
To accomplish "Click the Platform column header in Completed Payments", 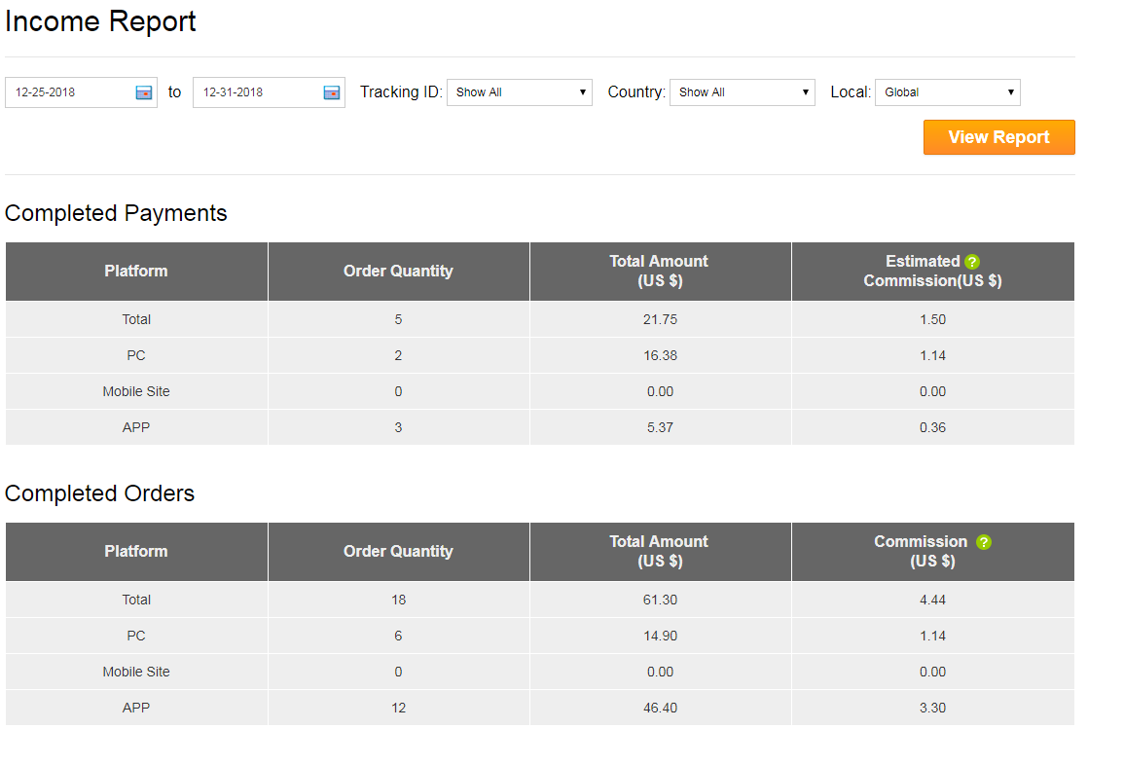I will pyautogui.click(x=136, y=271).
